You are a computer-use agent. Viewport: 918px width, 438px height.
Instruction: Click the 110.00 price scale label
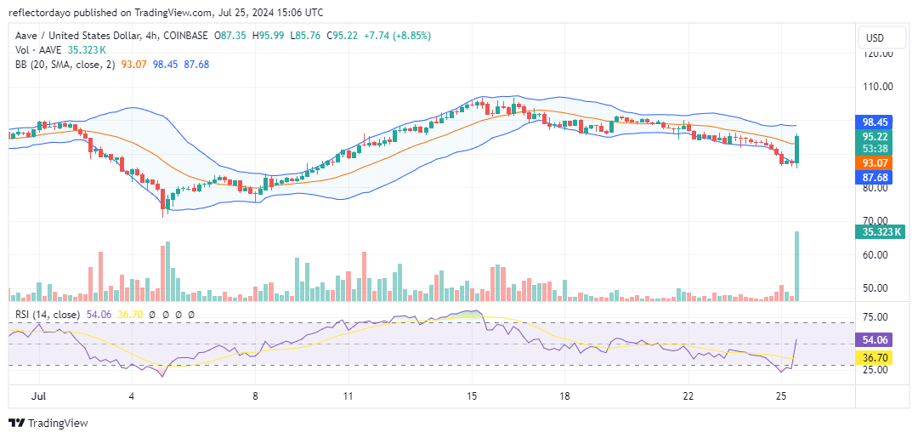point(879,87)
